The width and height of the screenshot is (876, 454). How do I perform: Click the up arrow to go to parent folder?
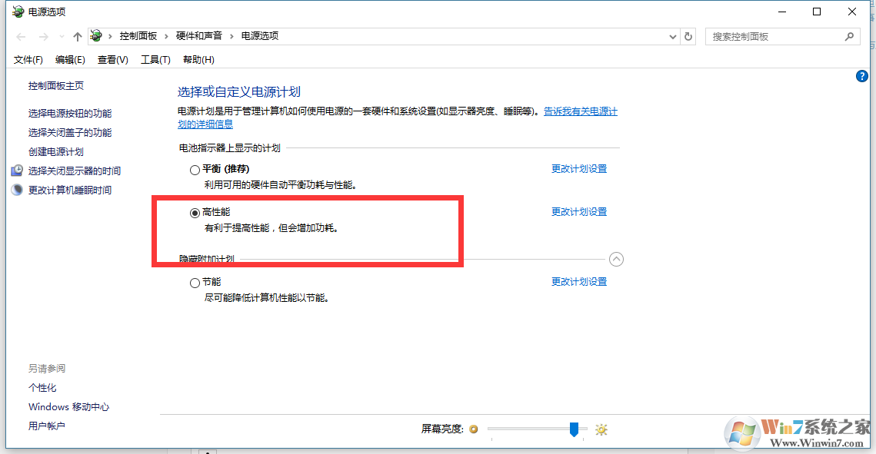[77, 35]
